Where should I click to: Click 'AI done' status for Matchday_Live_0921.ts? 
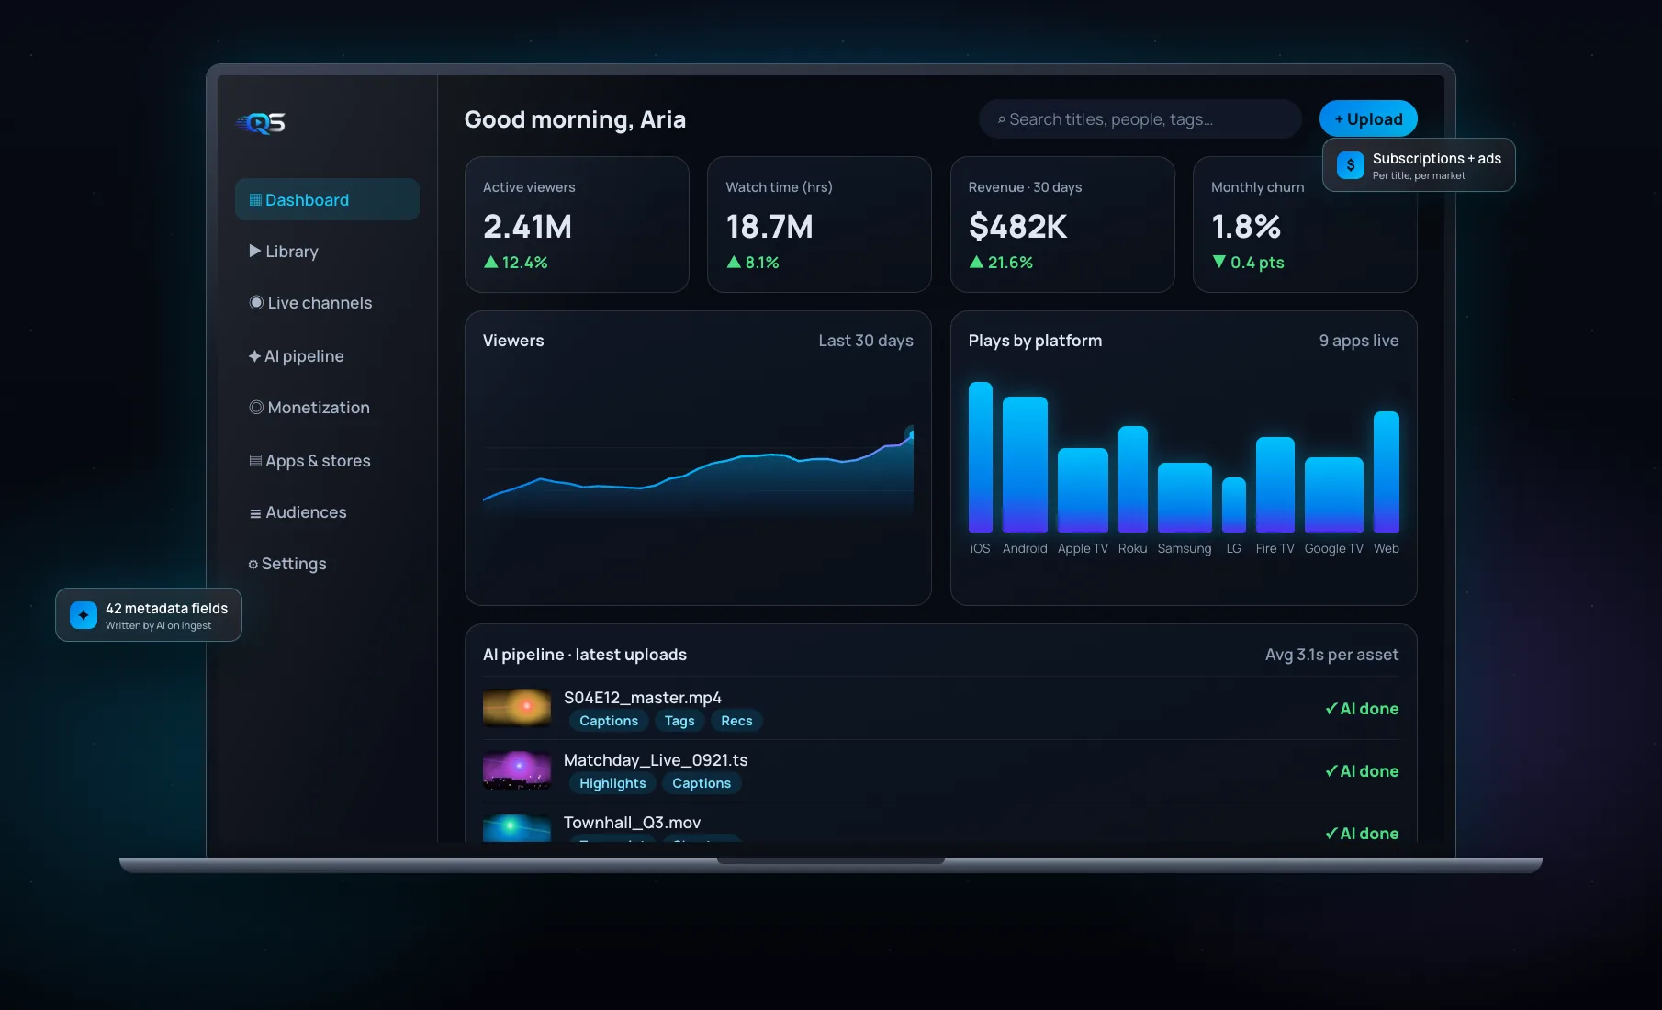click(x=1362, y=771)
